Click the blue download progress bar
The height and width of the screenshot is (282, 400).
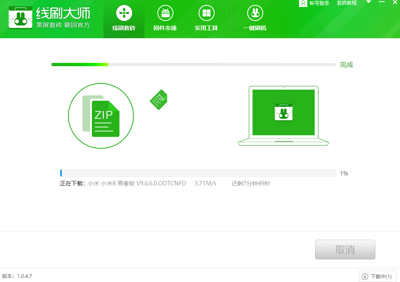click(x=198, y=173)
